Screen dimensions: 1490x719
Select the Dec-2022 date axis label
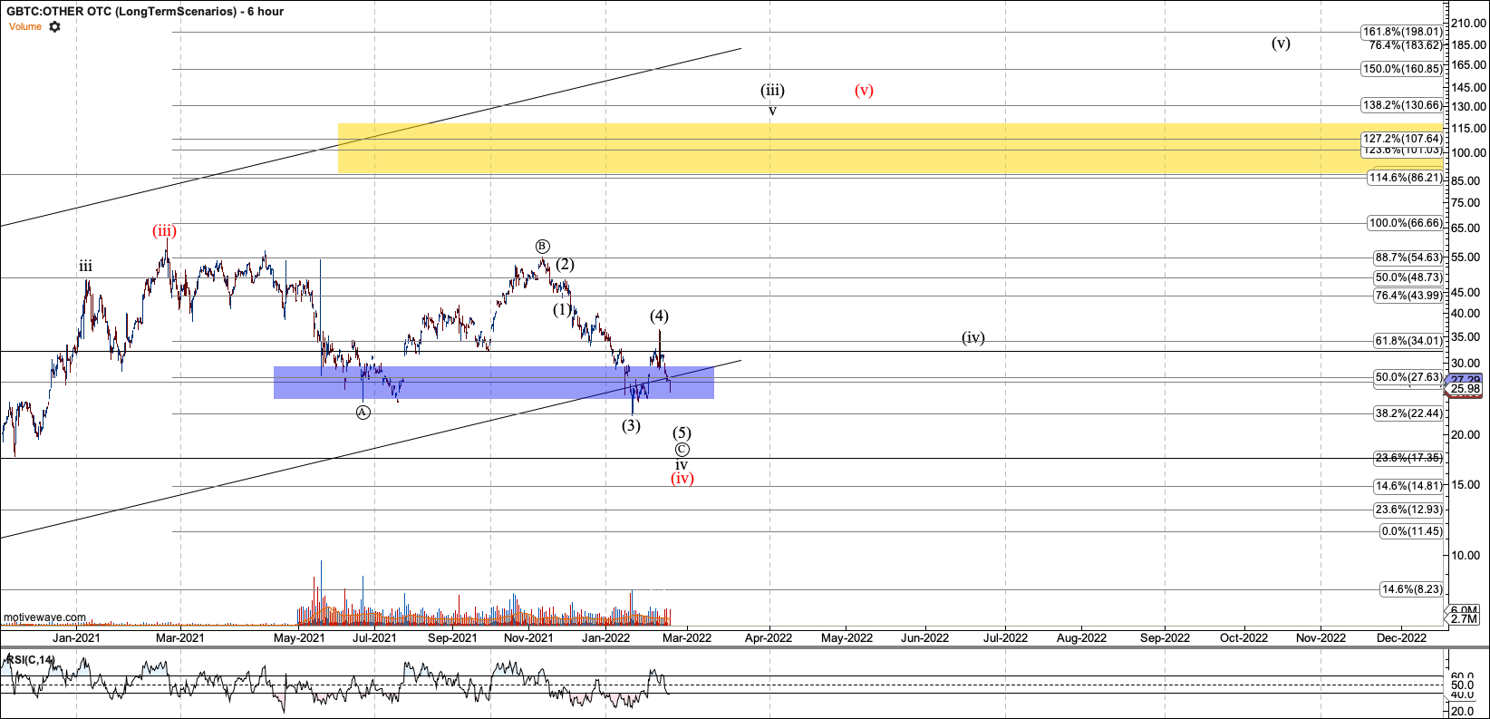(1401, 637)
